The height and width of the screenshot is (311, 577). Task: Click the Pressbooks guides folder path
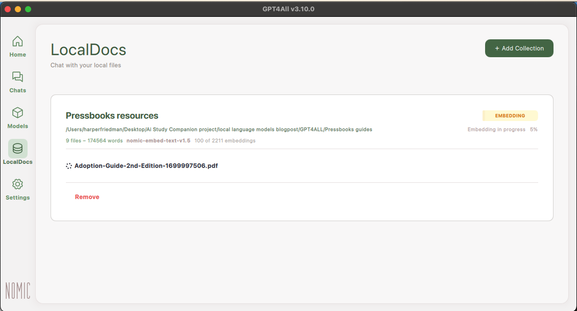[x=219, y=130]
